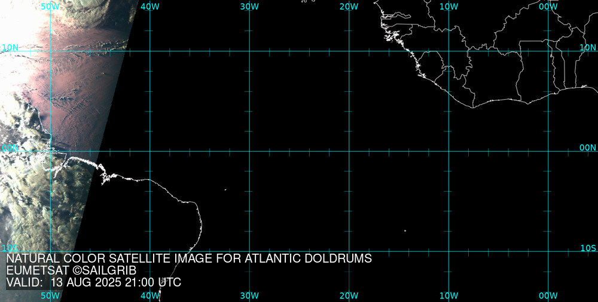
Task: Click the small island dot near 15W above 10S
Action: click(x=405, y=230)
